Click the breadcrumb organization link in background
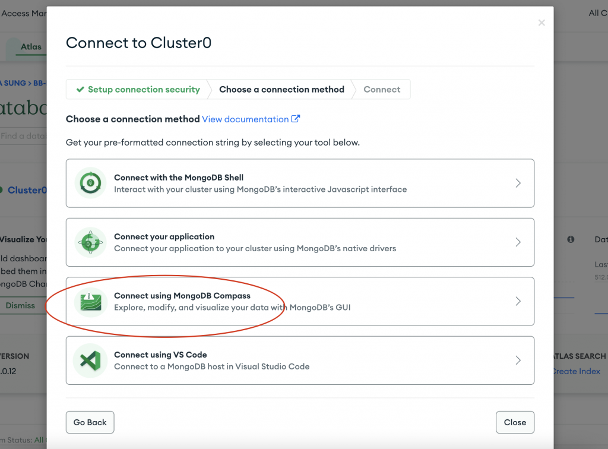The width and height of the screenshot is (608, 449). coord(13,83)
